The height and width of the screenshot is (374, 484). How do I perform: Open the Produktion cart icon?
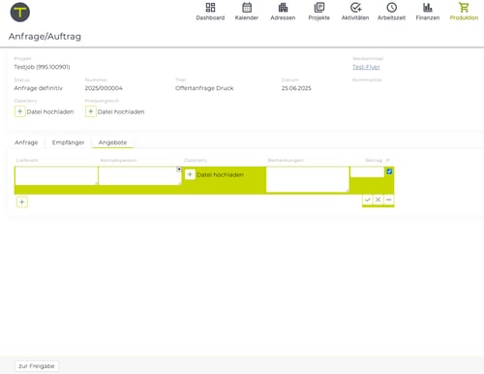point(464,8)
